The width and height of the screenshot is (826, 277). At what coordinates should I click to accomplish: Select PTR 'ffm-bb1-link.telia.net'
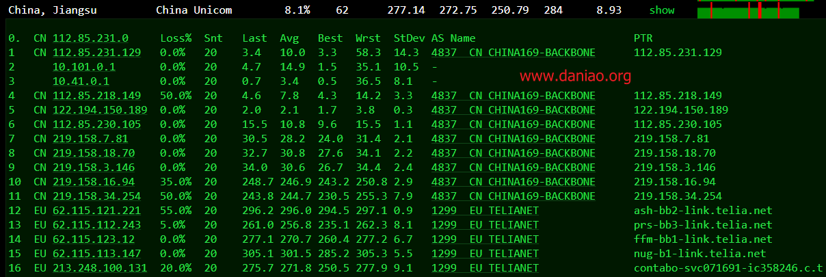pos(703,239)
